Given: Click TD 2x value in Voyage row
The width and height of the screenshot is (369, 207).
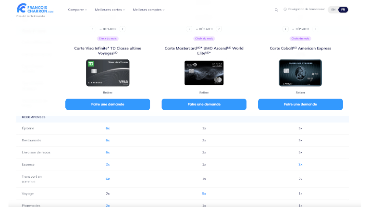Looking at the screenshot, I should click(108, 194).
